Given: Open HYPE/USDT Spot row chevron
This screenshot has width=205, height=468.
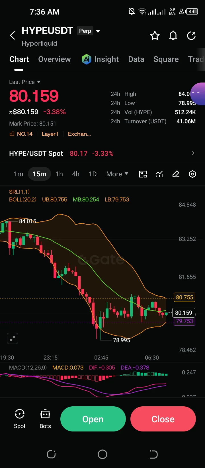Looking at the screenshot, I should 193,153.
